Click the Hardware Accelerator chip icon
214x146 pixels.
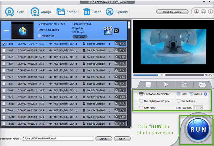pyautogui.click(x=141, y=94)
